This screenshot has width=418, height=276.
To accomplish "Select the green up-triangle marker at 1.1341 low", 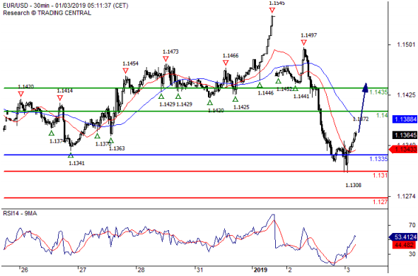I will click(x=71, y=155).
